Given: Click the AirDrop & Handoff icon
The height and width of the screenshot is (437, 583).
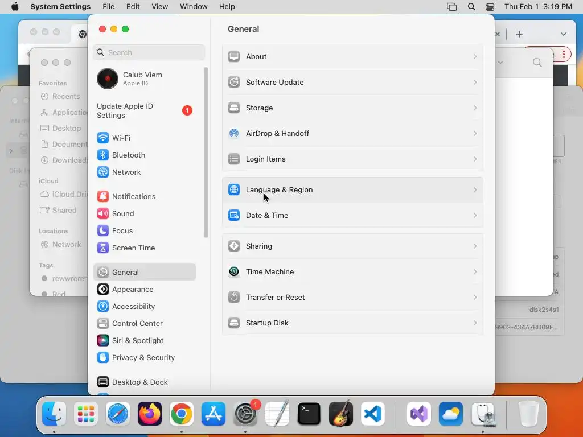Looking at the screenshot, I should point(234,133).
